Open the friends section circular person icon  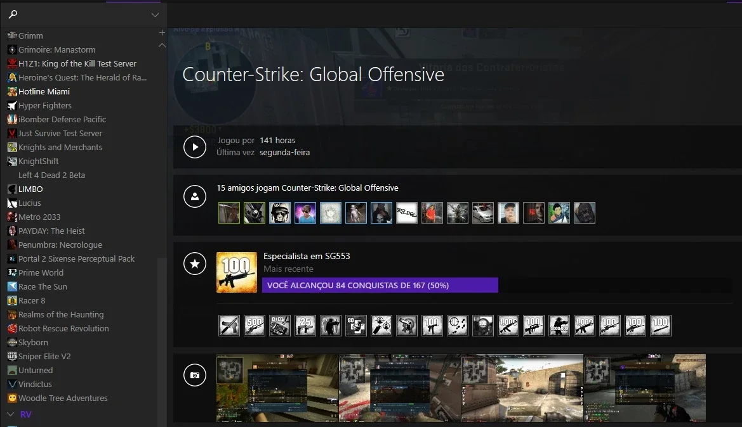pyautogui.click(x=194, y=196)
